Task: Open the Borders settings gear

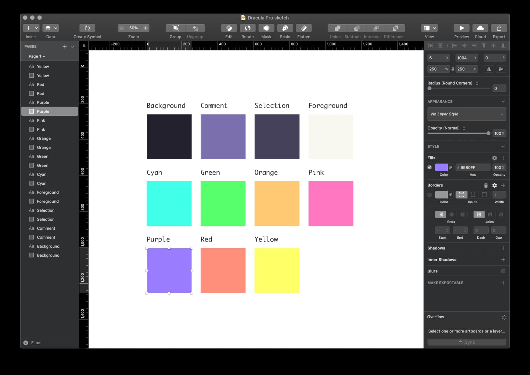Action: (494, 185)
